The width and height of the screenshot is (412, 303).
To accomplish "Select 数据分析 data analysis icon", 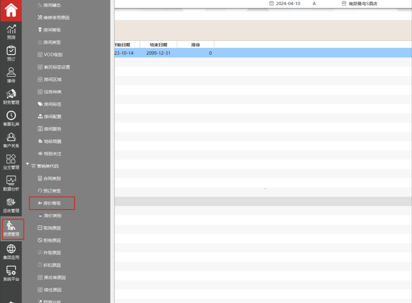I will (x=11, y=184).
